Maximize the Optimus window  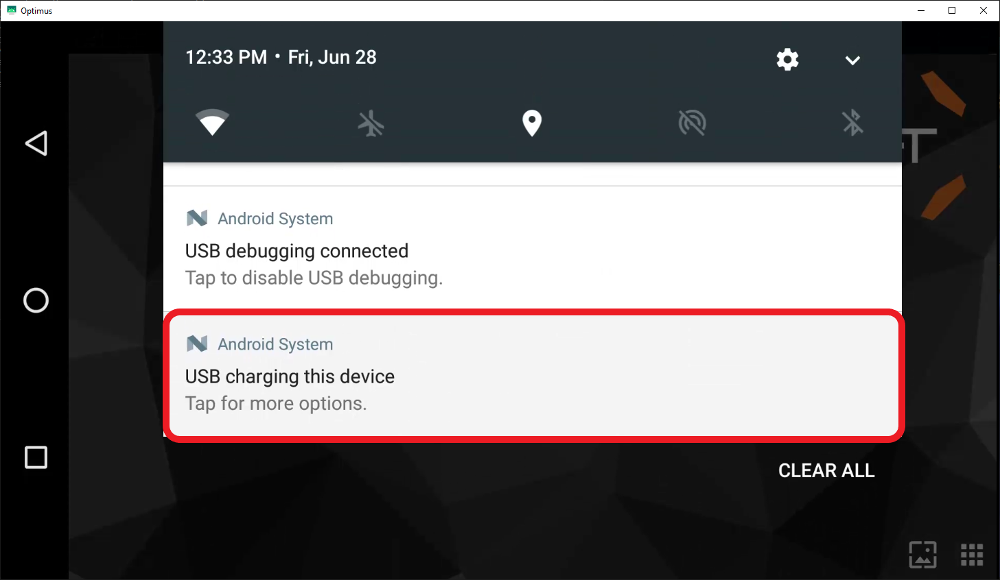point(952,10)
